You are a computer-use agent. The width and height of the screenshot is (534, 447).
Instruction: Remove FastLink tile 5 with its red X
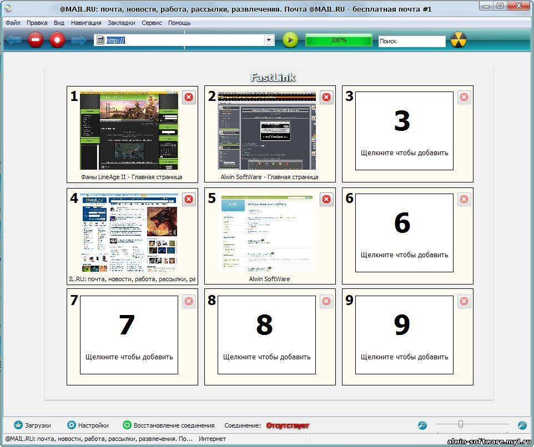point(326,199)
